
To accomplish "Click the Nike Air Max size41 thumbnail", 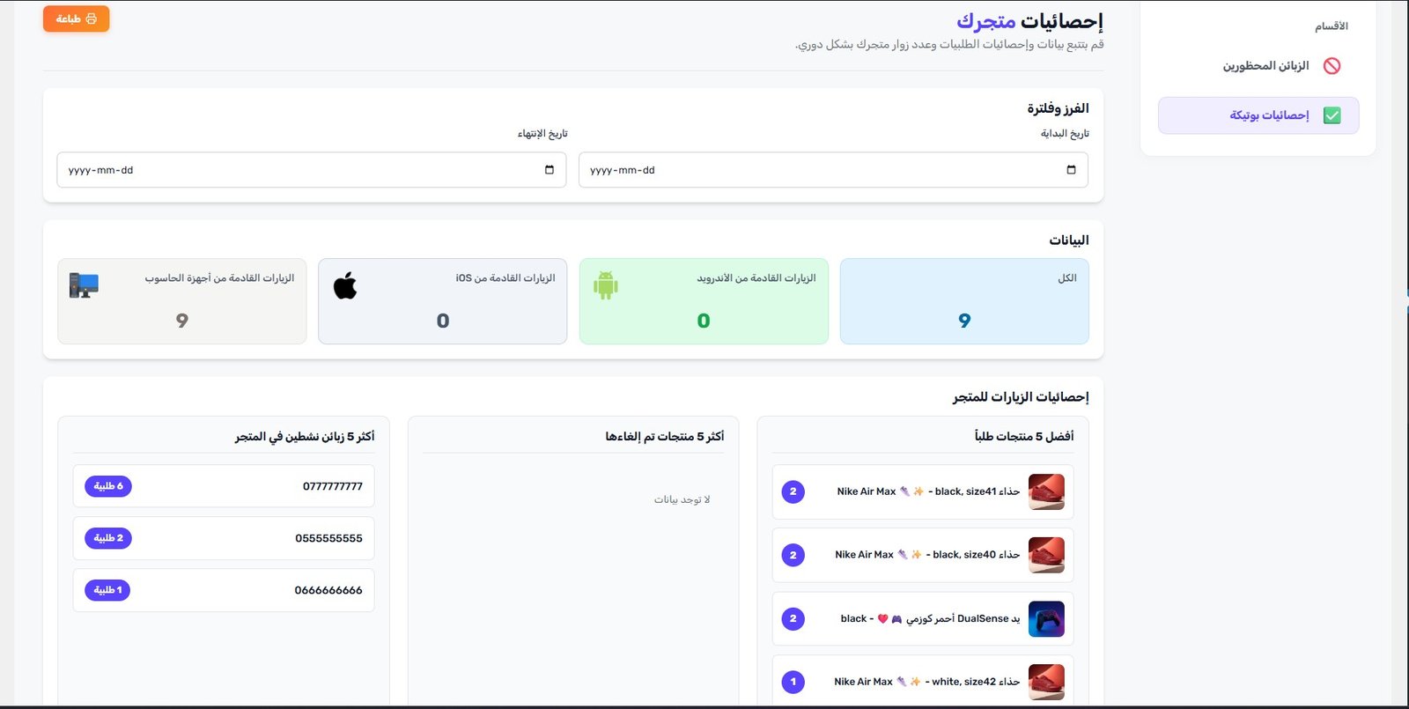I will pyautogui.click(x=1046, y=491).
